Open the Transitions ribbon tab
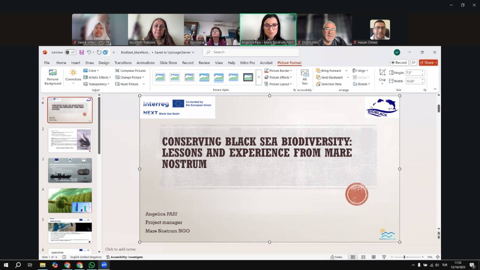This screenshot has height=270, width=480. click(x=123, y=63)
